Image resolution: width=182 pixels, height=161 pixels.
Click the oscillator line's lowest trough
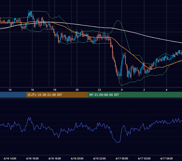[x=117, y=143]
